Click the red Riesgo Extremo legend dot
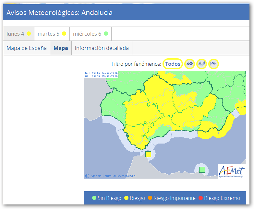 pyautogui.click(x=200, y=198)
